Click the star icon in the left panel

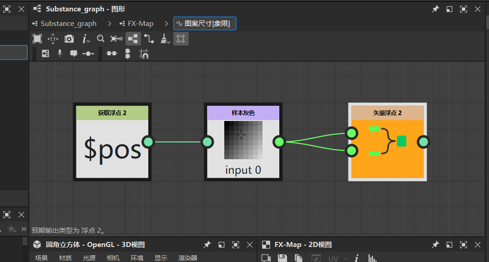(x=11, y=229)
